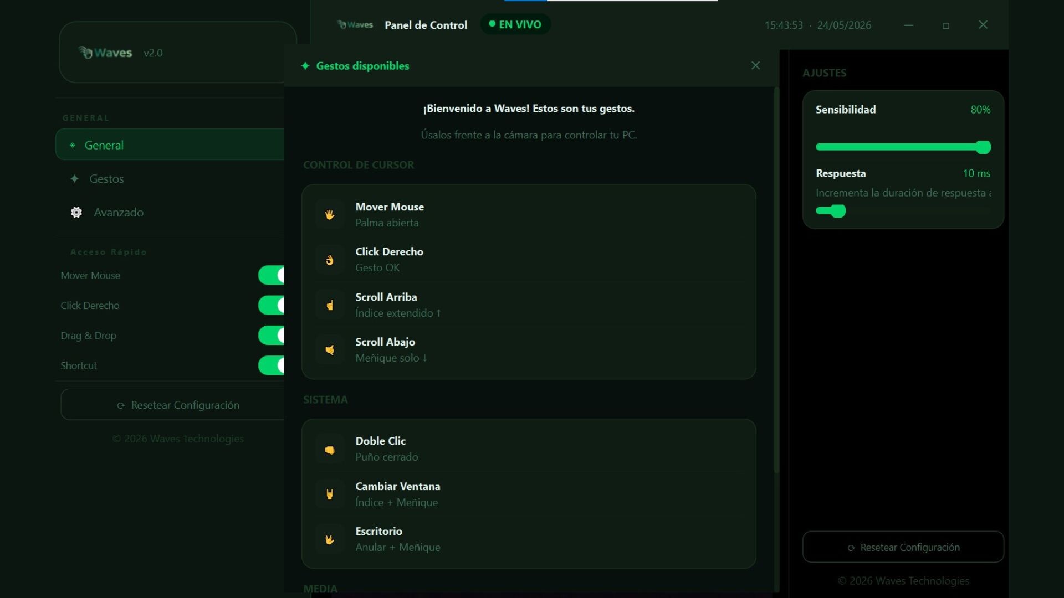The height and width of the screenshot is (598, 1064).
Task: Minimize the Panel de Control window
Action: click(909, 25)
